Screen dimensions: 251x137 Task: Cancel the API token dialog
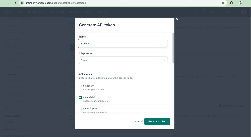pos(139,121)
